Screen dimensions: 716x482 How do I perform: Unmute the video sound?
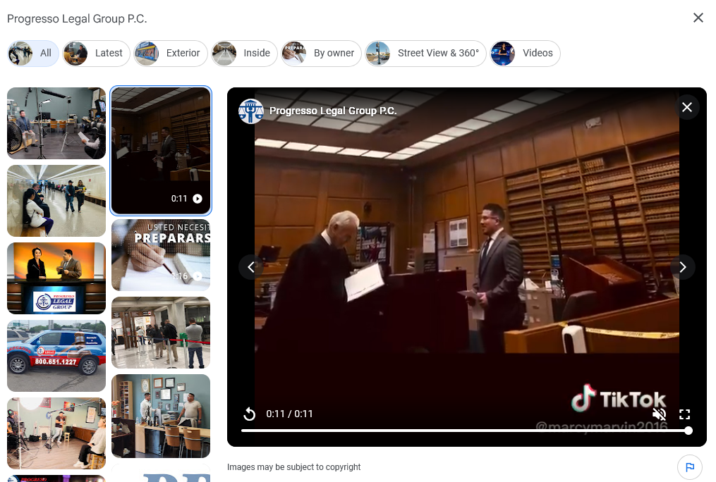659,414
